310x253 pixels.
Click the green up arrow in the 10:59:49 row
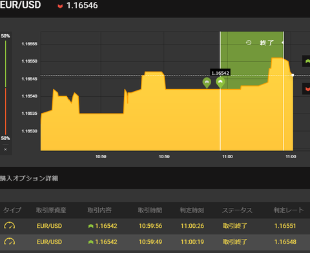pyautogui.click(x=90, y=242)
